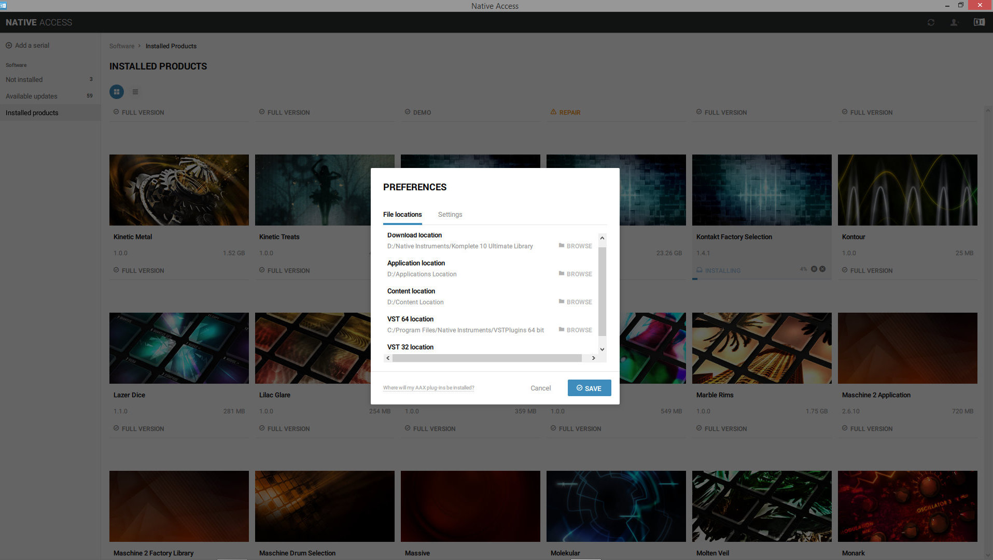Open the user account menu
993x560 pixels.
[955, 22]
